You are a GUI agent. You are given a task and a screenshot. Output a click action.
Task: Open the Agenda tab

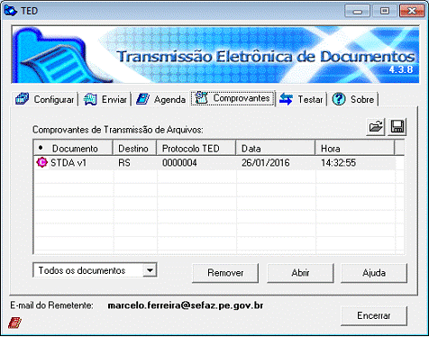(160, 99)
